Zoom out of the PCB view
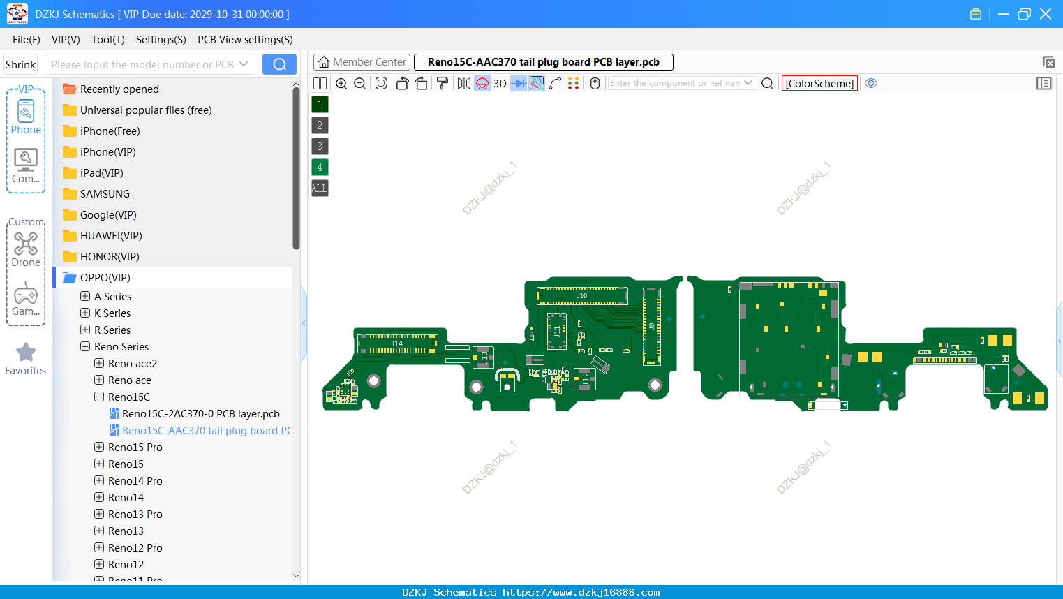The height and width of the screenshot is (599, 1063). (360, 83)
